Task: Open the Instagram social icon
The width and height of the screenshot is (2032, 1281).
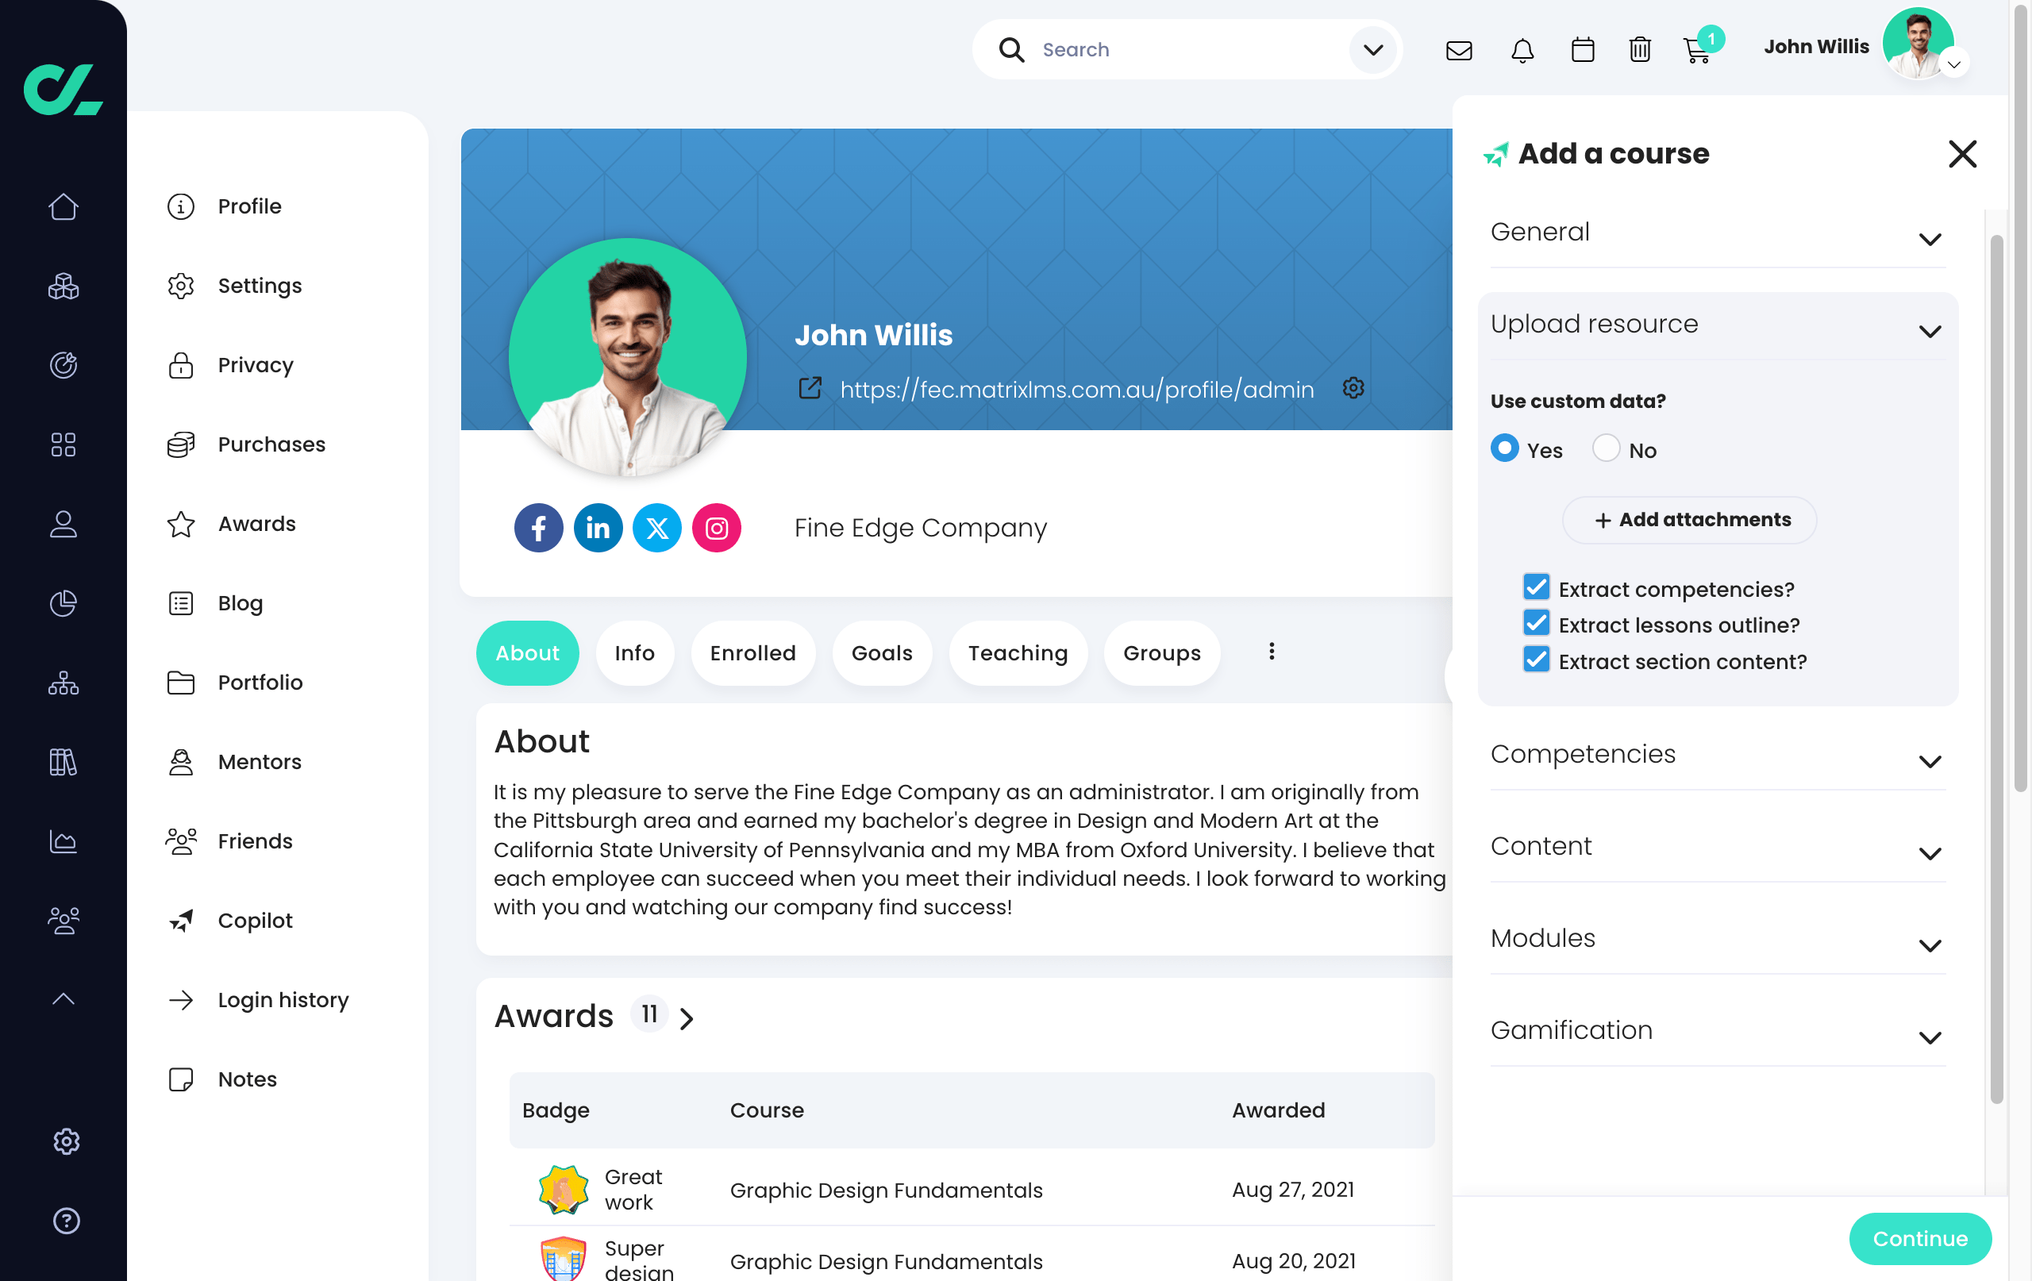Action: (717, 529)
